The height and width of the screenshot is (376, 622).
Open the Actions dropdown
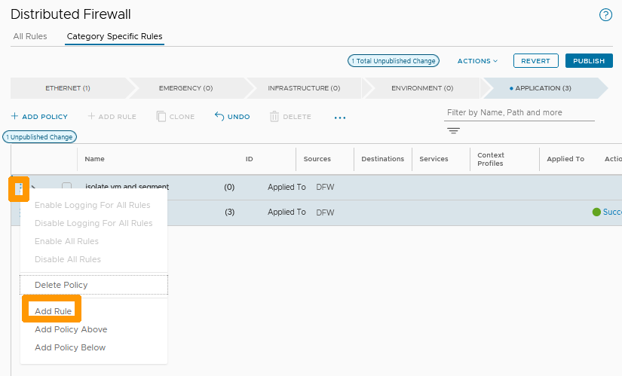point(477,61)
